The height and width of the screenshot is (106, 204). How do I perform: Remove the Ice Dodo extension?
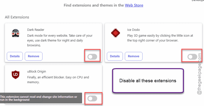134,56
